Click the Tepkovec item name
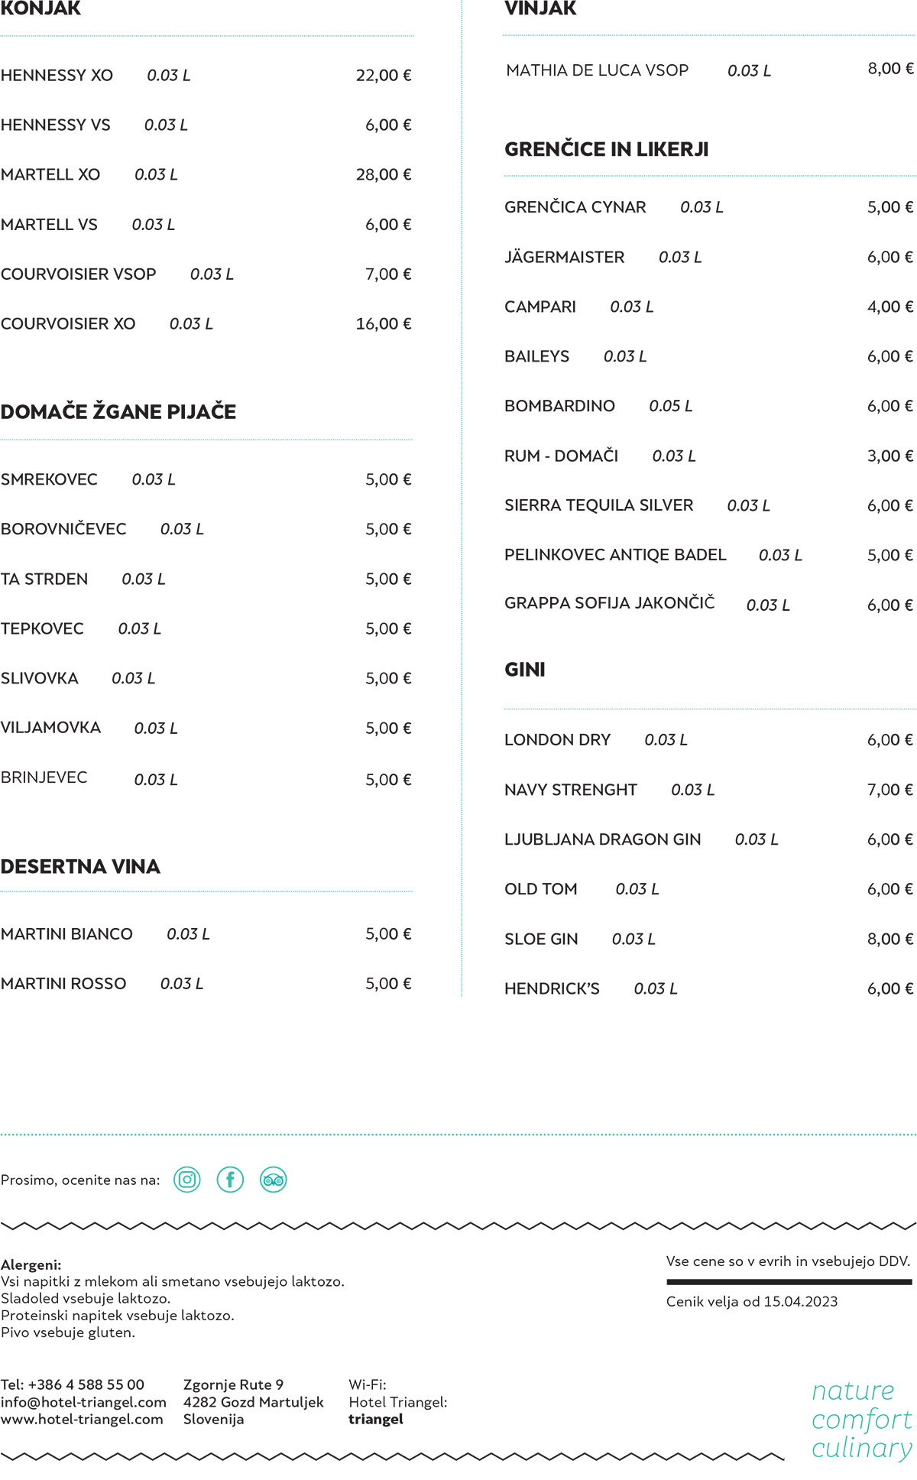The width and height of the screenshot is (917, 1480). pyautogui.click(x=42, y=629)
